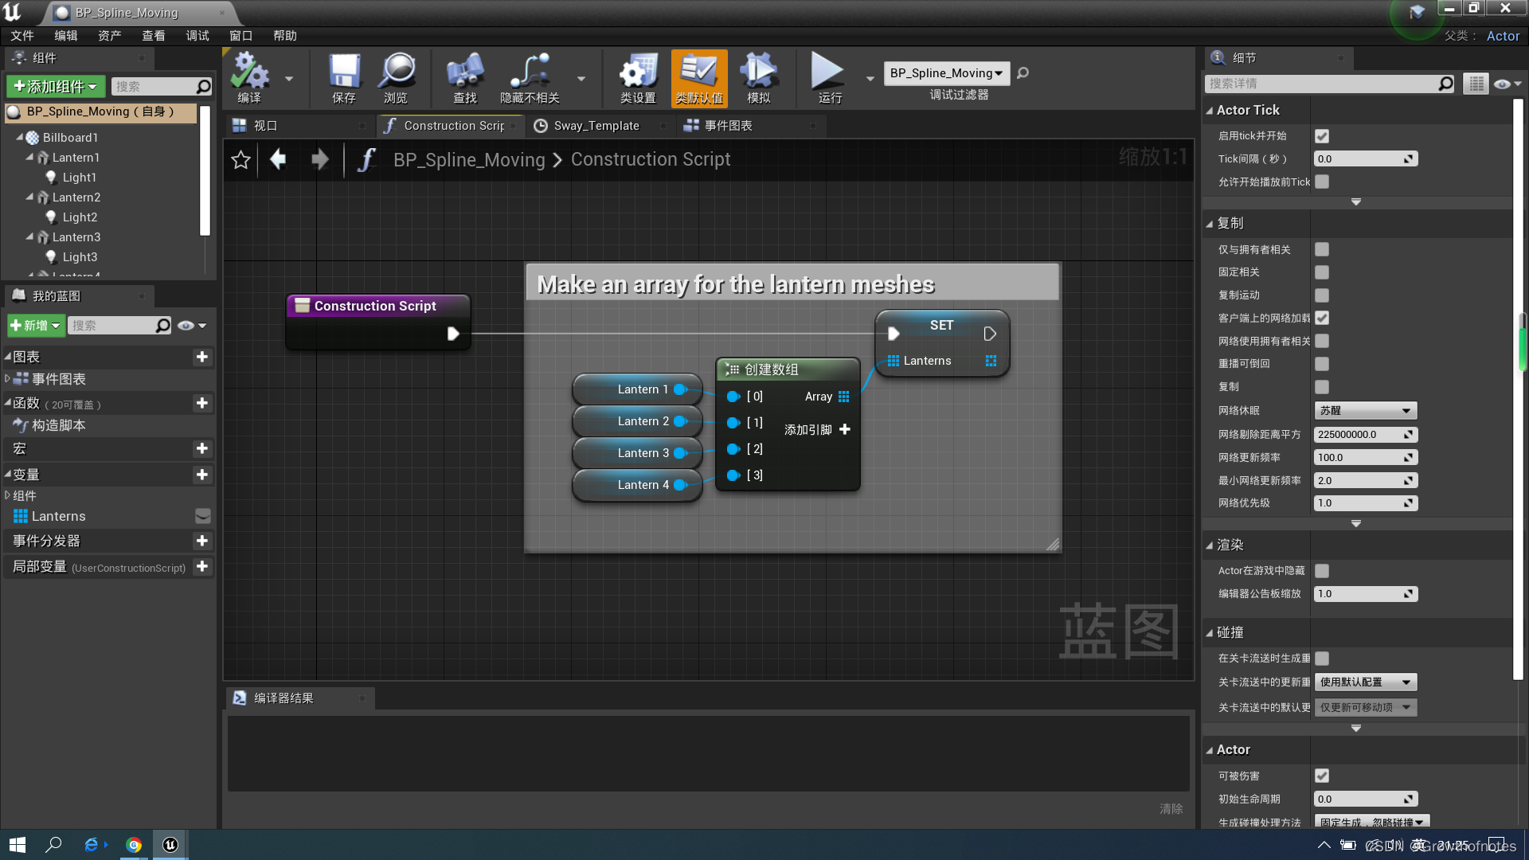The height and width of the screenshot is (860, 1529).
Task: Click the favorite star icon beside the breadcrumb
Action: pos(240,160)
